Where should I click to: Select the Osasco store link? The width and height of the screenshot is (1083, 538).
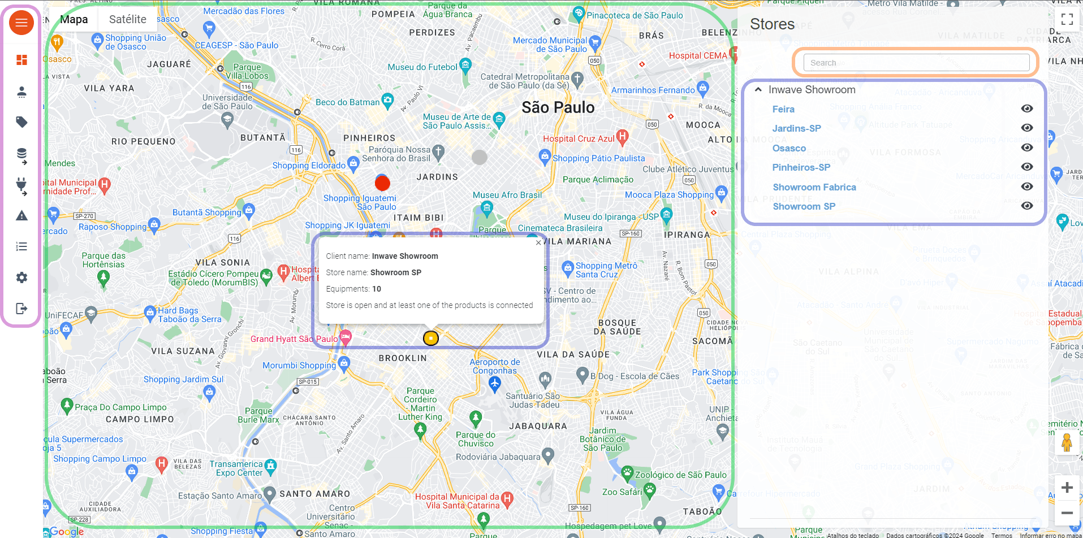(789, 148)
